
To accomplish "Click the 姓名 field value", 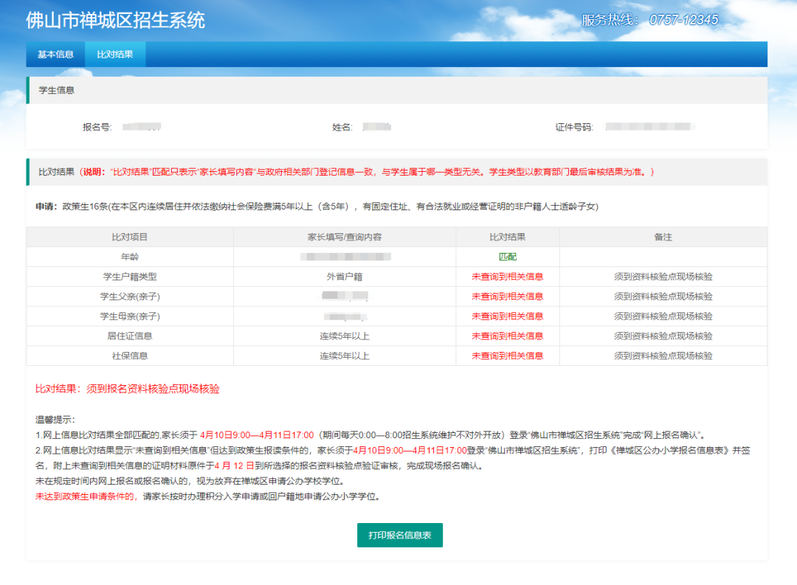I will coord(376,127).
